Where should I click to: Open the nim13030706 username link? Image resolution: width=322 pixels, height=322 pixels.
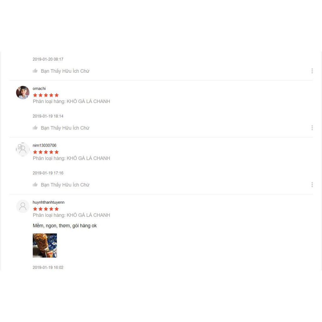(45, 145)
